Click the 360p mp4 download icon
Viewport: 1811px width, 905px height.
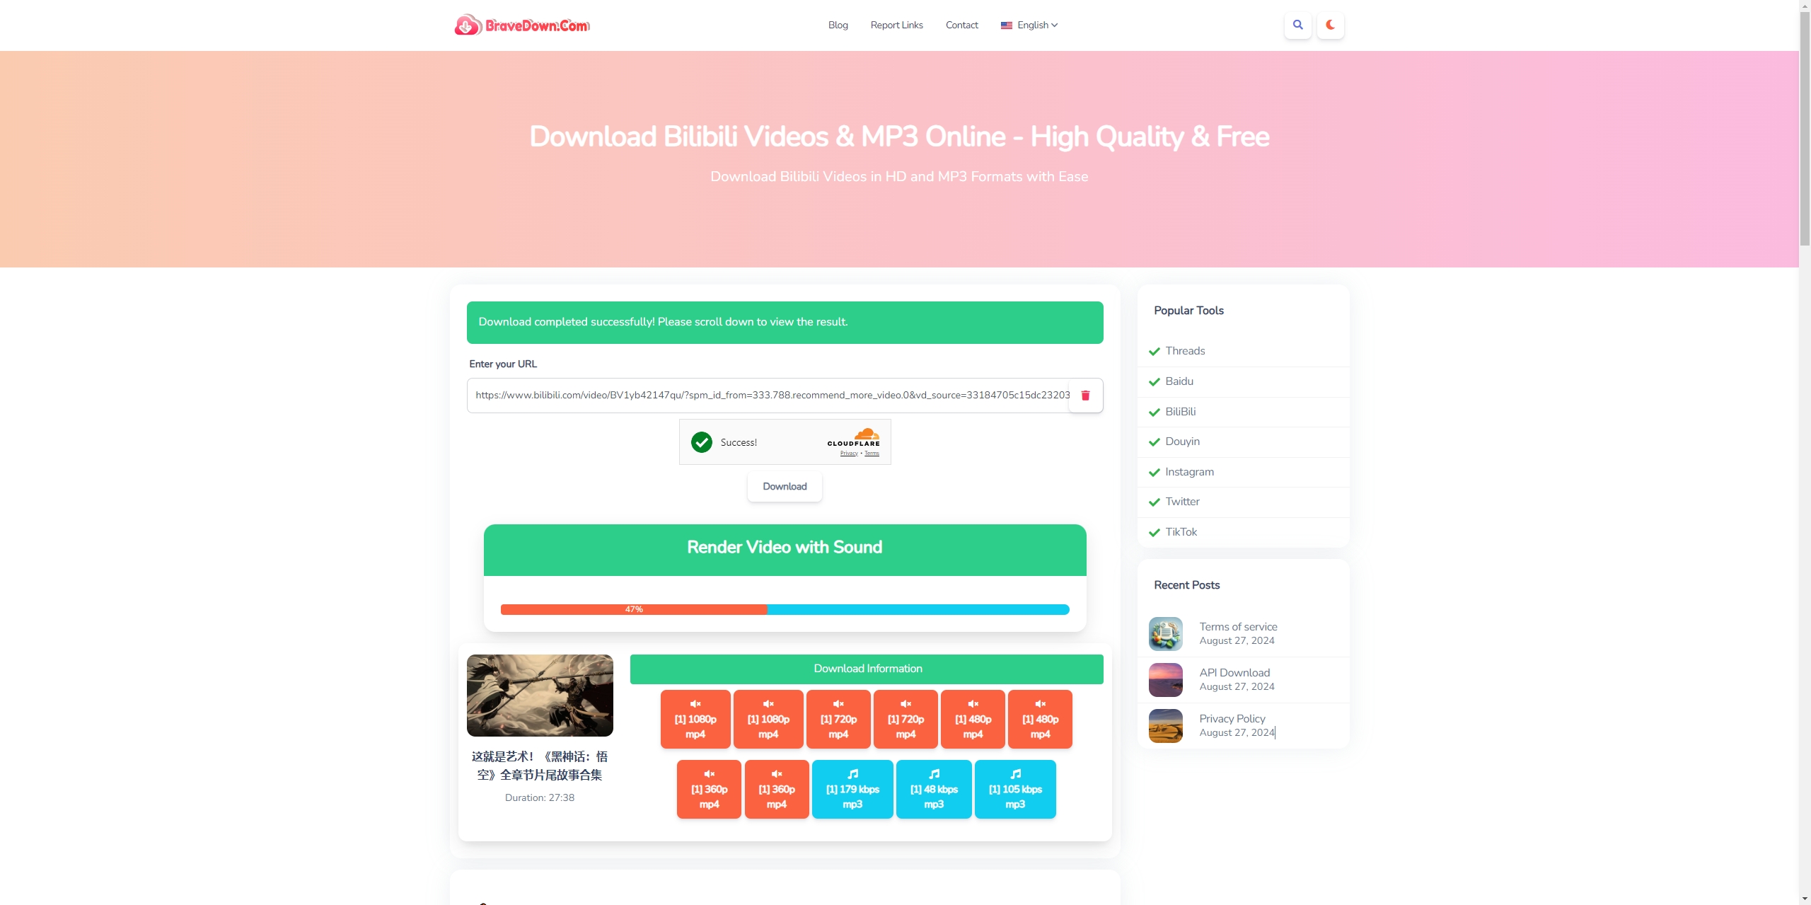click(x=708, y=790)
